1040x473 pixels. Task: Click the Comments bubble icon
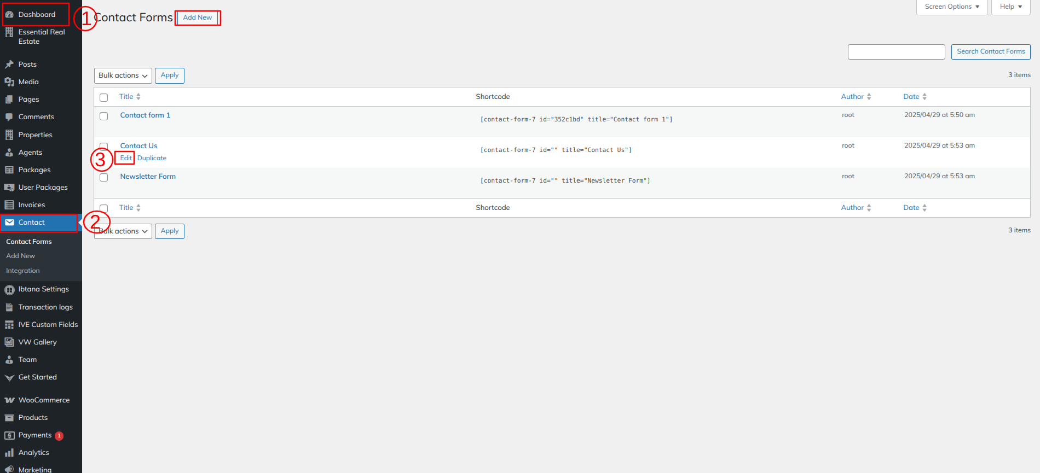[9, 117]
